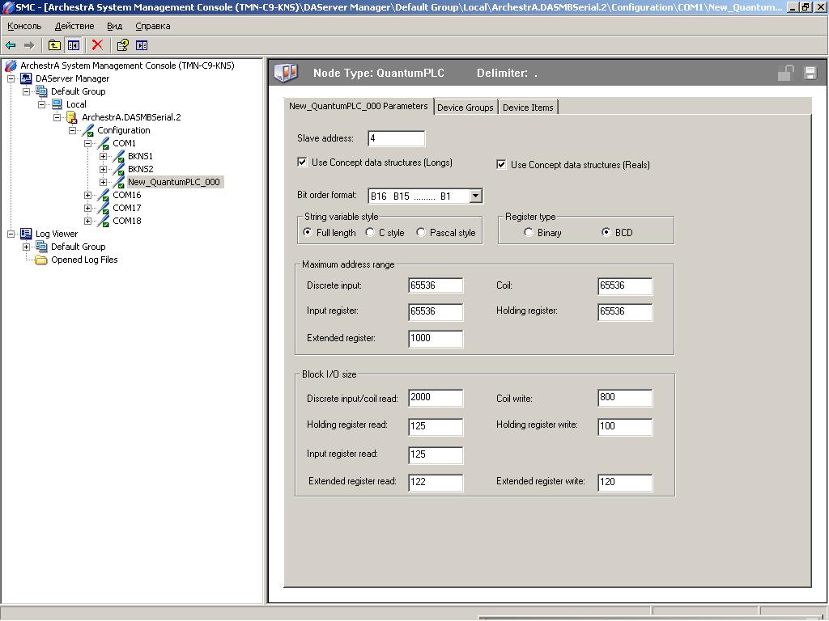
Task: Click the Slave address input field
Action: click(x=396, y=138)
